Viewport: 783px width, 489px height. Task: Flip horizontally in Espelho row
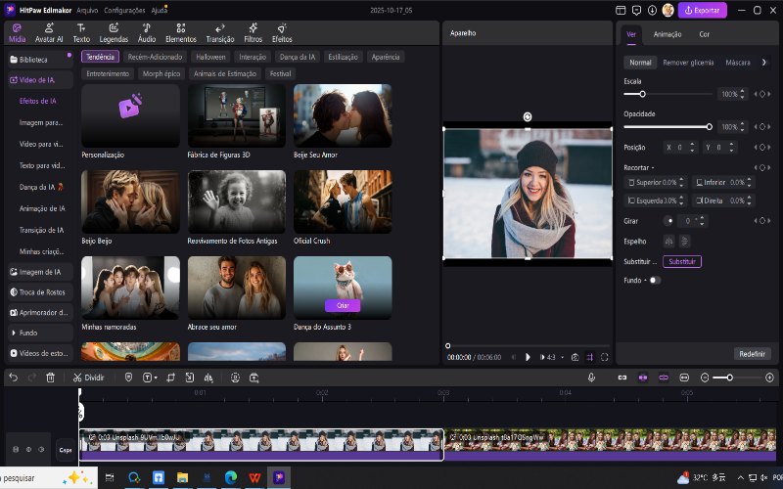(x=668, y=242)
